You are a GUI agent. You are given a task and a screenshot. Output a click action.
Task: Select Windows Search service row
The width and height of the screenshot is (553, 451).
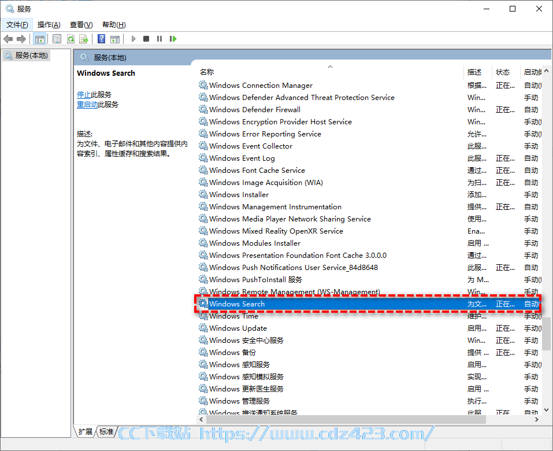pos(369,304)
